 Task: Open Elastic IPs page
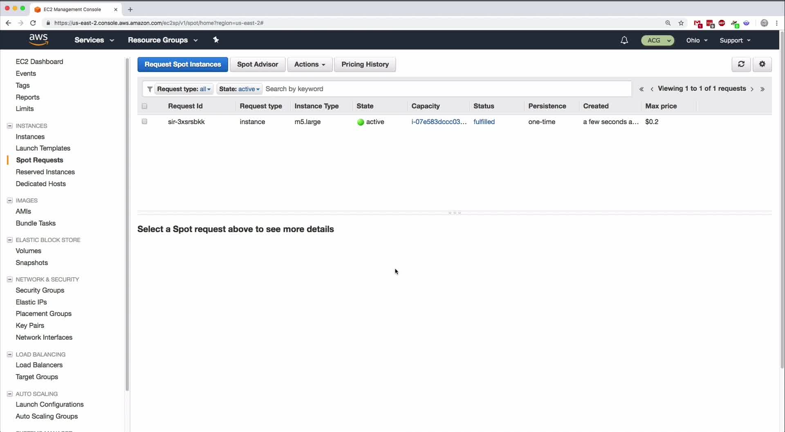31,302
